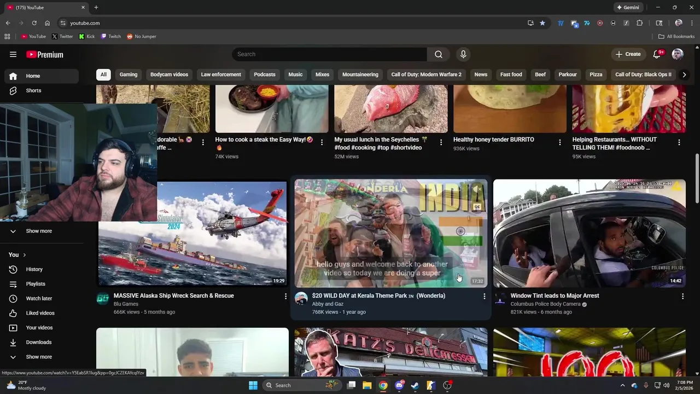700x394 pixels.
Task: Click the YouTube search input field
Action: pos(330,54)
